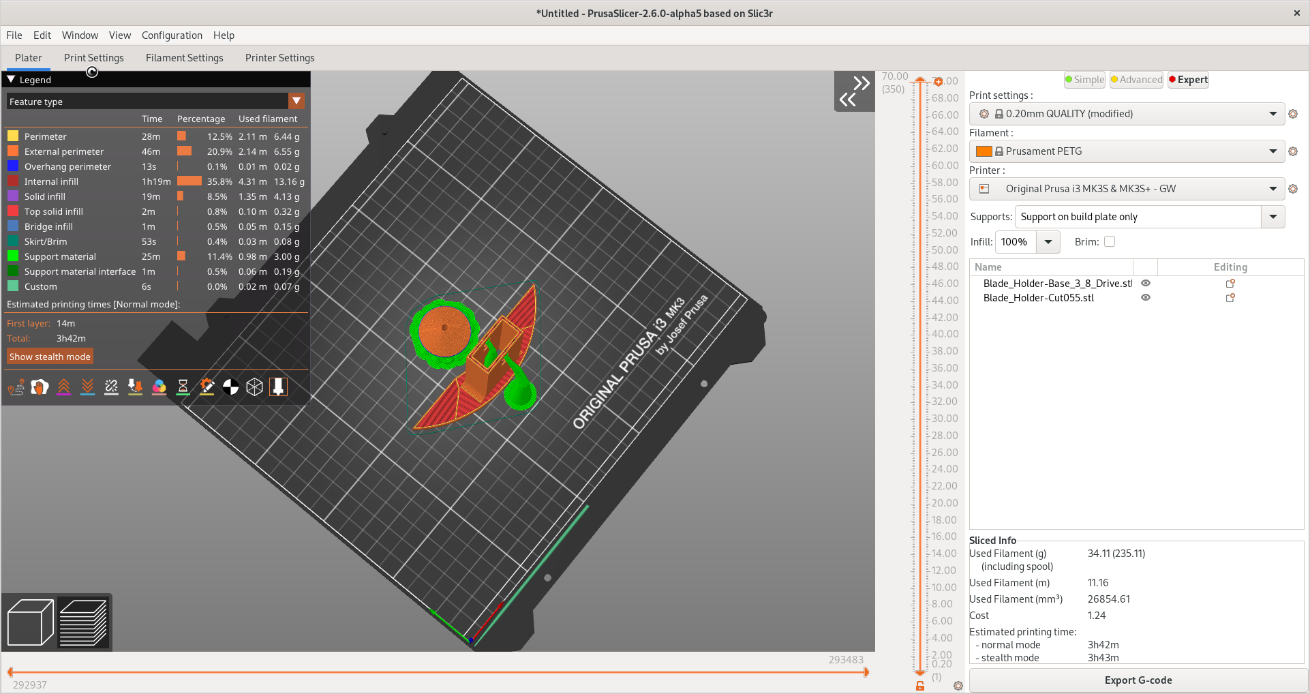The image size is (1310, 694).
Task: Switch to sliced layers preview view
Action: (83, 622)
